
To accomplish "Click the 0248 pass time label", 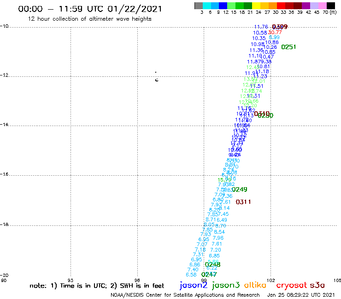I will pos(213,264).
